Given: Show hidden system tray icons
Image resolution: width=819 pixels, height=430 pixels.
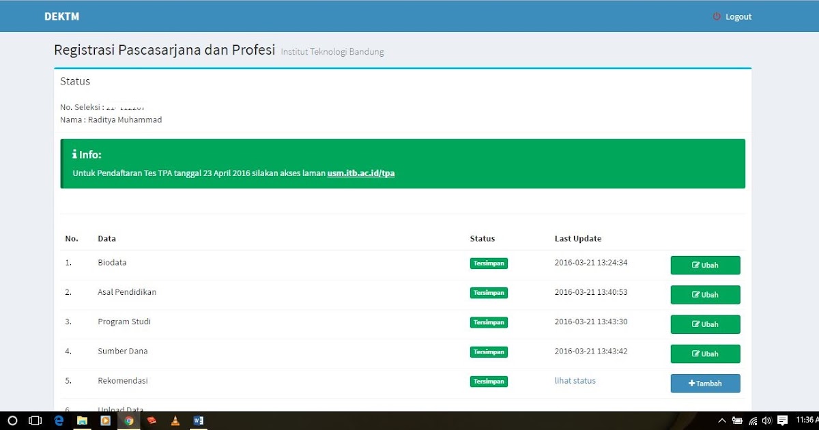Looking at the screenshot, I should coord(723,420).
